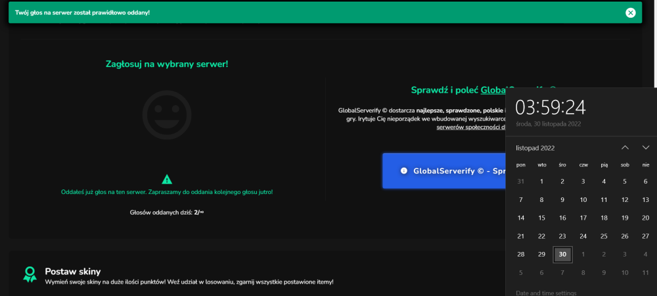Choose day 25 in the calendar

click(x=604, y=236)
